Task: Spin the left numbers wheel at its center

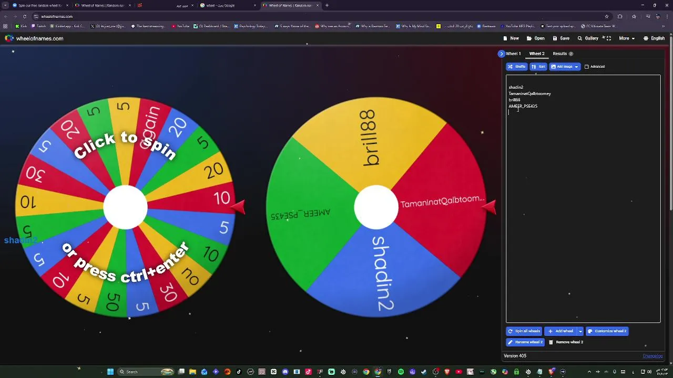Action: [x=125, y=207]
